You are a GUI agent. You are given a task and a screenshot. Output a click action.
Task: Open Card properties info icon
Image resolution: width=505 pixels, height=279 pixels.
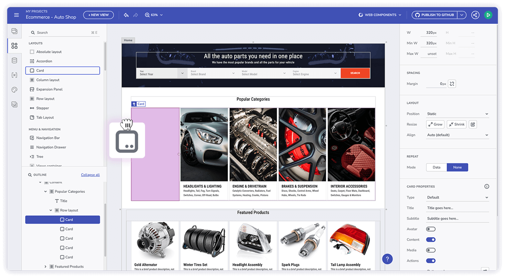(x=487, y=186)
